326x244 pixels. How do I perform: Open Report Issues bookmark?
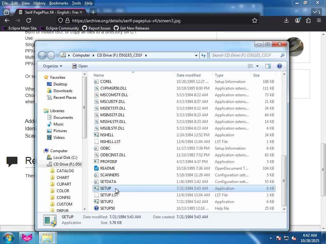(96, 28)
